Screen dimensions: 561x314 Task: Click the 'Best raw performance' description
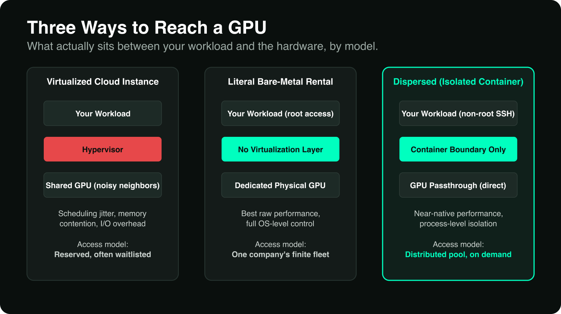(280, 219)
